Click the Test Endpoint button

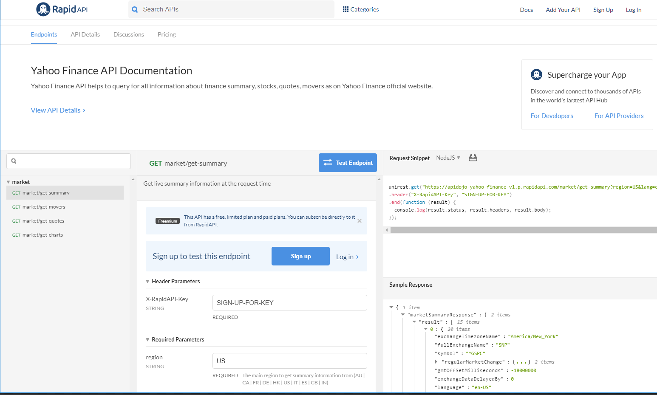(x=348, y=163)
